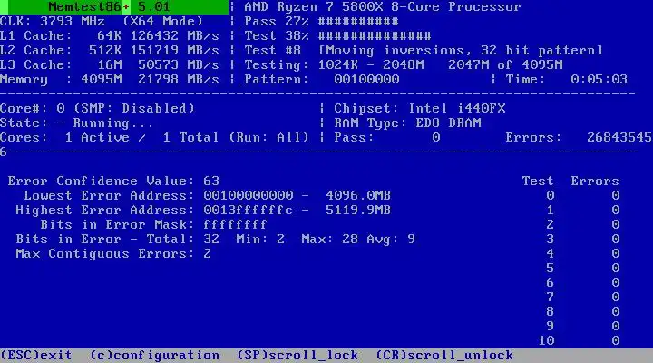653x363 pixels.
Task: Click the Test 8 row in errors table
Action: (x=583, y=312)
